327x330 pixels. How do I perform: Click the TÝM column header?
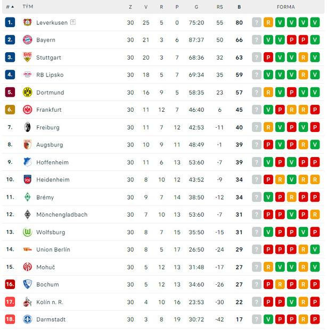28,7
